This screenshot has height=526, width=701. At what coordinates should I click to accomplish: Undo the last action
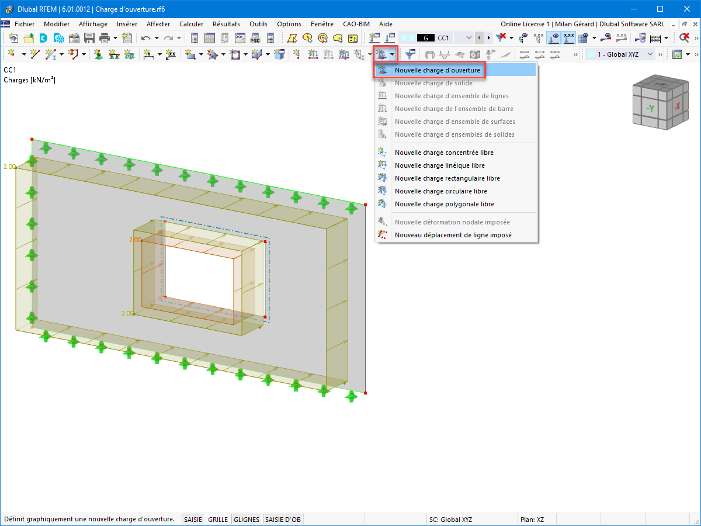tap(145, 38)
